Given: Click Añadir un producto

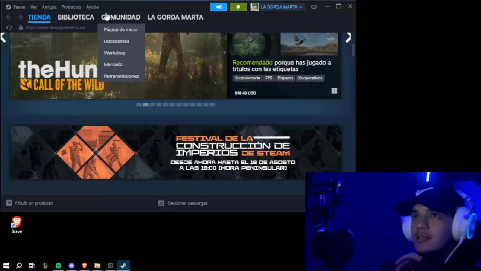Looking at the screenshot, I should pyautogui.click(x=34, y=203).
